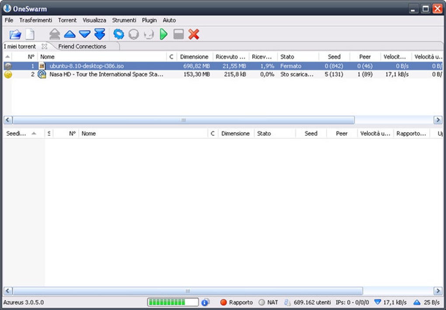Screen dimensions: 446x310
Task: Open the Torrent menu
Action: [67, 20]
